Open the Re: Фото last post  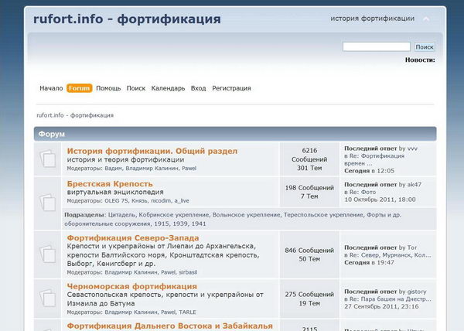click(363, 192)
